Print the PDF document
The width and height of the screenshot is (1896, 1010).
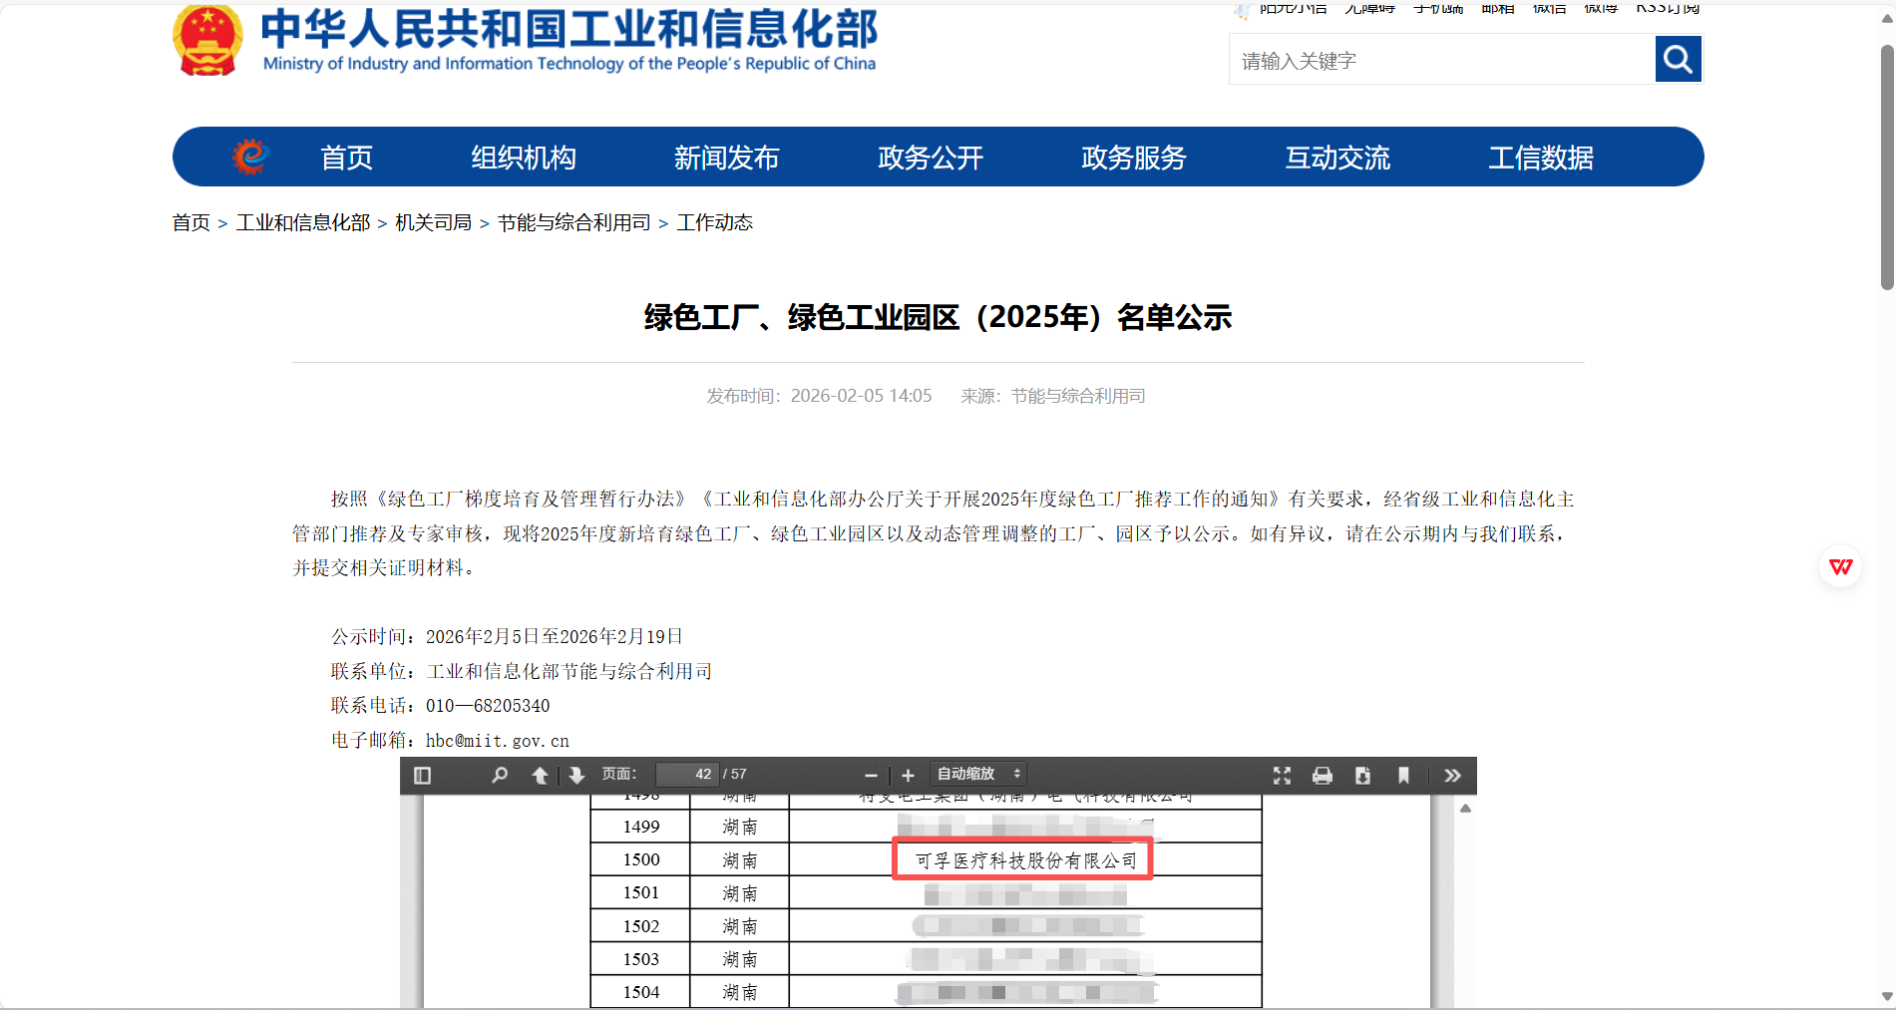(1322, 774)
